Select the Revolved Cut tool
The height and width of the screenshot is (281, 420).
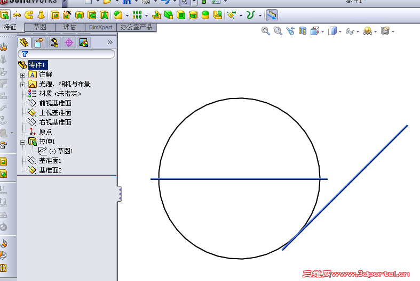tap(80, 15)
